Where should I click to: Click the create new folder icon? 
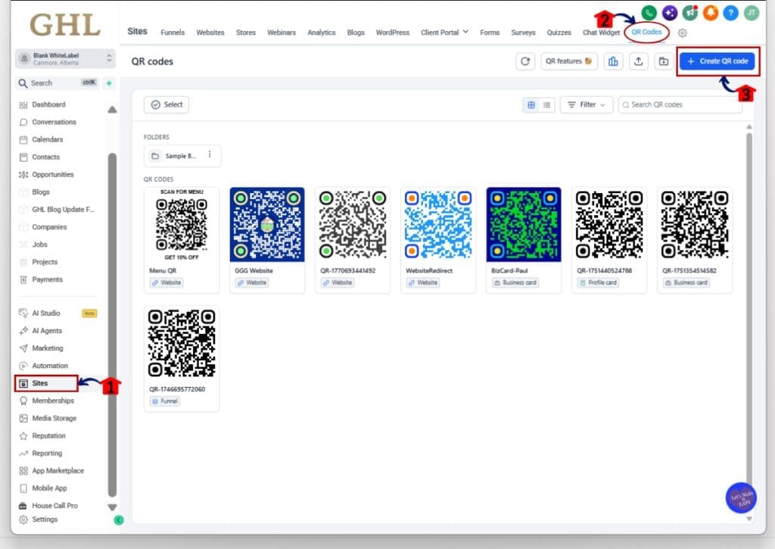pyautogui.click(x=663, y=61)
